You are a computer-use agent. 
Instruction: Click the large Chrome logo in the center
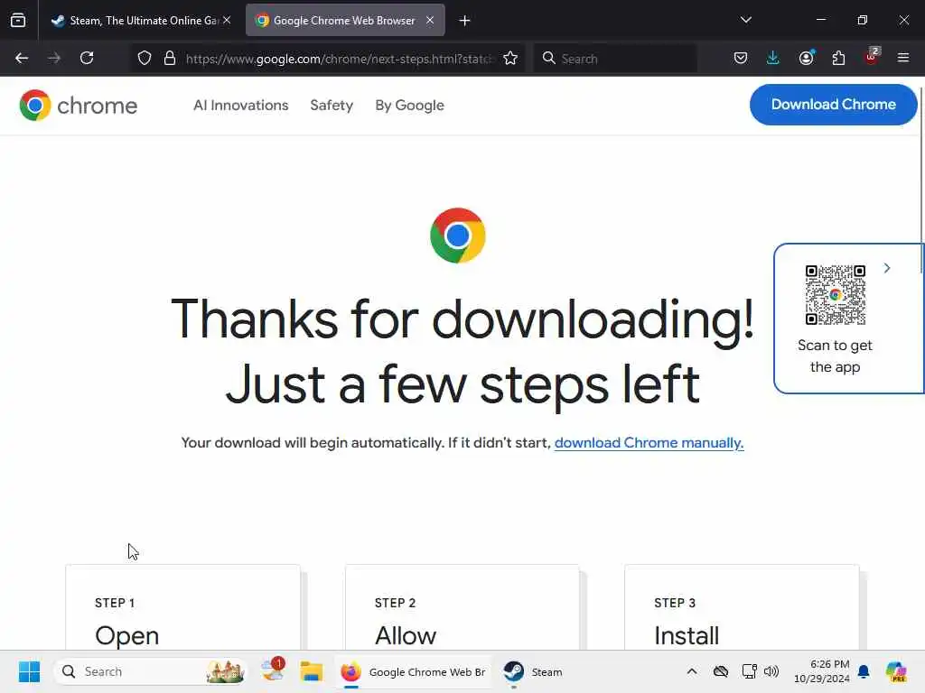coord(458,236)
